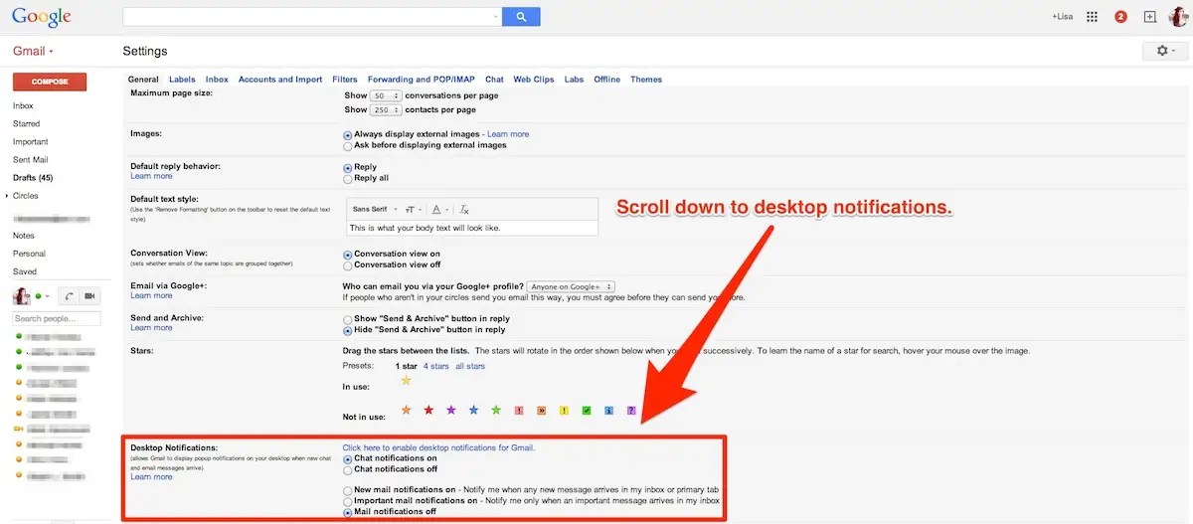Open the settings gear menu
The width and height of the screenshot is (1193, 524).
pyautogui.click(x=1164, y=51)
